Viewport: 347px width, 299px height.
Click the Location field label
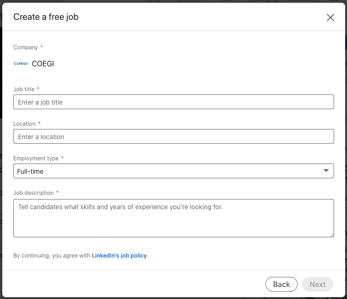point(24,123)
